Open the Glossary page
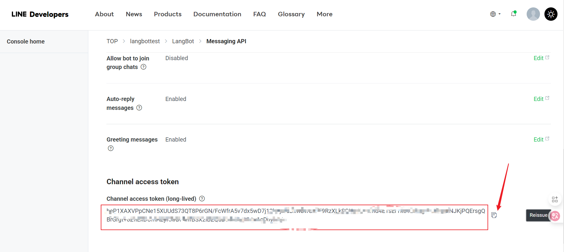564x252 pixels. (x=291, y=14)
